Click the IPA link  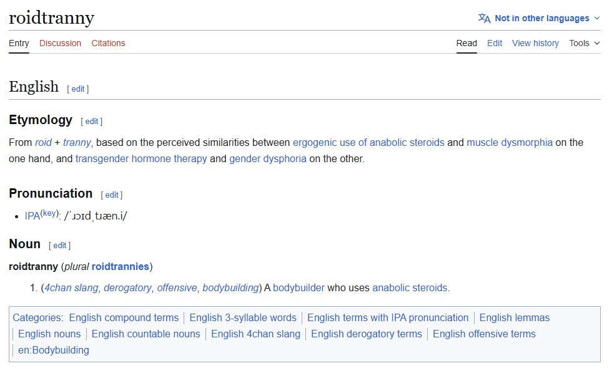pyautogui.click(x=32, y=216)
